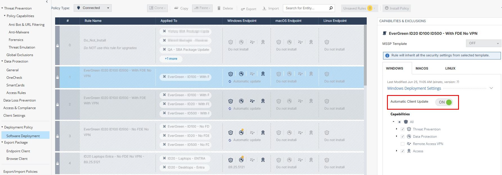Click rule 0 Linux Endpoint shield icon
The image size is (502, 175).
[327, 42]
